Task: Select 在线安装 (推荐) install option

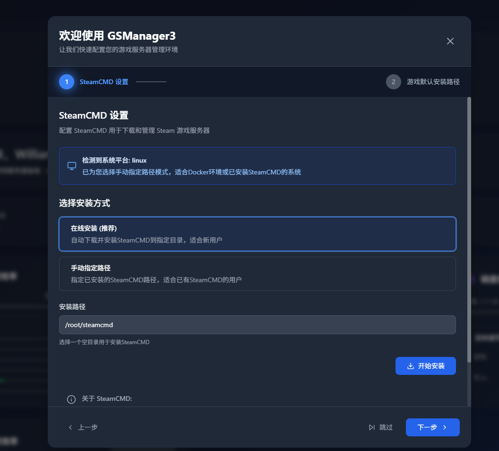Action: pyautogui.click(x=258, y=234)
